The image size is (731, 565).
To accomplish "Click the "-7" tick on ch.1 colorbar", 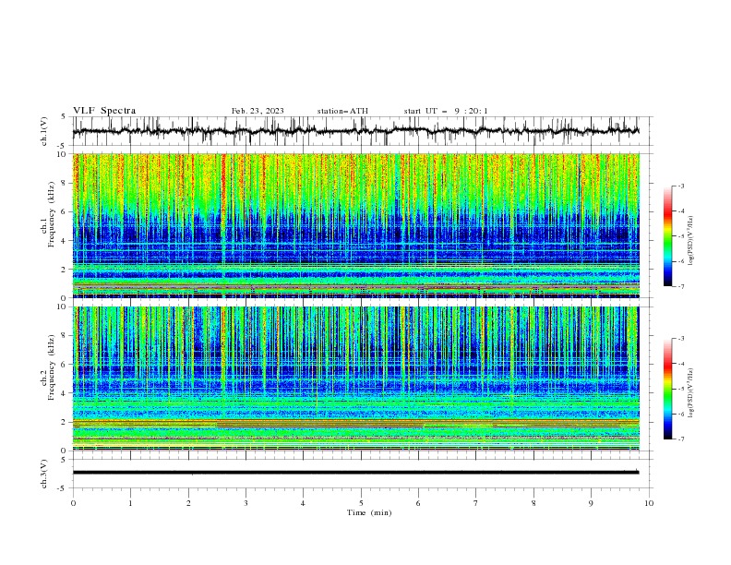I will (x=681, y=286).
